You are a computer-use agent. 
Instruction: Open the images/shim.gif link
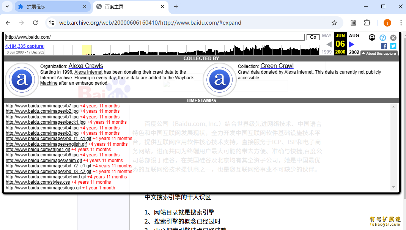coord(44,160)
